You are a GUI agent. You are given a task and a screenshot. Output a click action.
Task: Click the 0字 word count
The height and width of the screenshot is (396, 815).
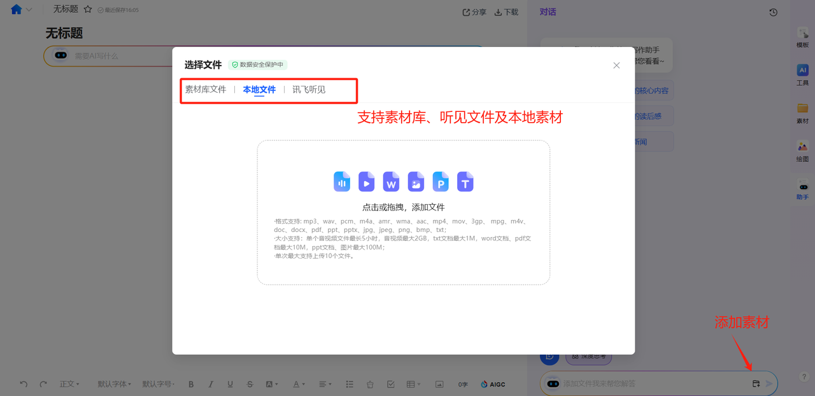[x=463, y=384]
